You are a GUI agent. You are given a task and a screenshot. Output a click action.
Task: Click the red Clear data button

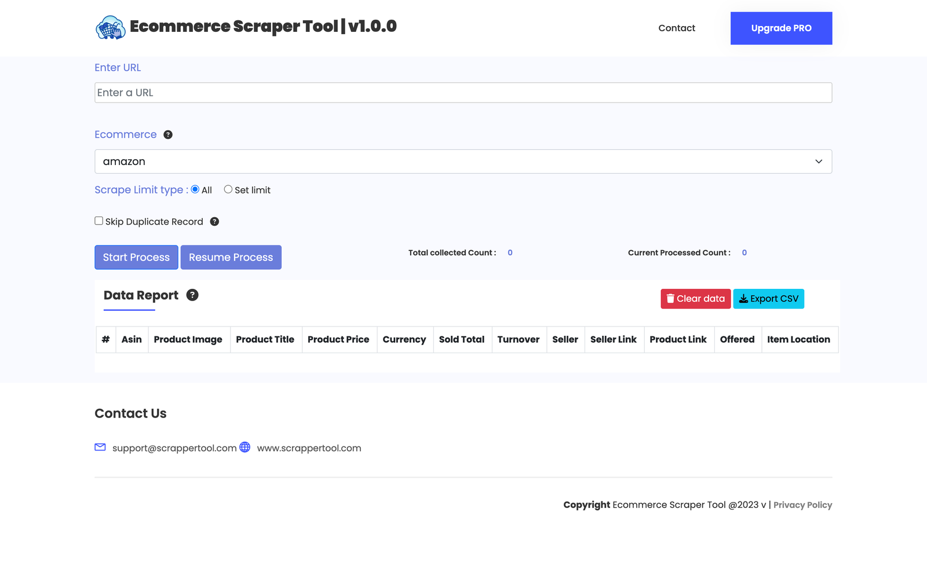[696, 299]
